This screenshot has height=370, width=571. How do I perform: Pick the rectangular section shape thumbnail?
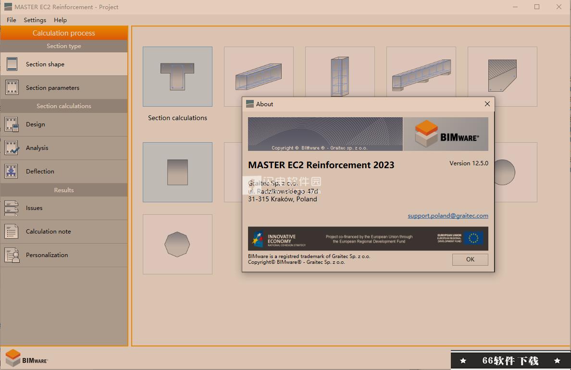coord(177,172)
